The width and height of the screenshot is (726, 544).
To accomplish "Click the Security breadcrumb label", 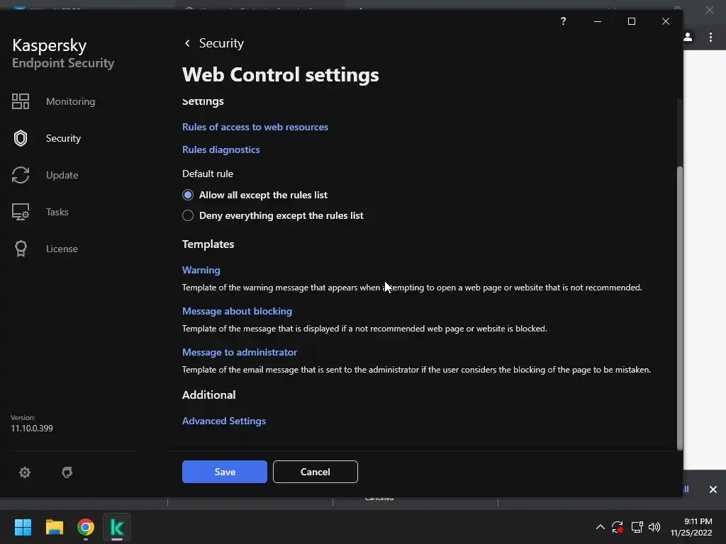I will coord(221,43).
